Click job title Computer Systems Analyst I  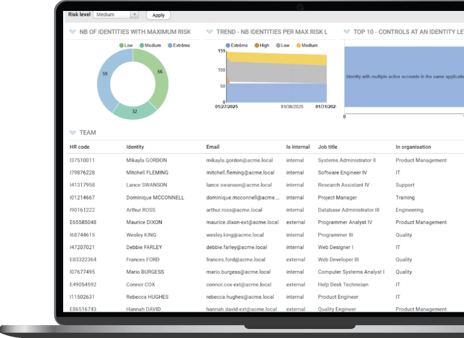click(x=351, y=272)
